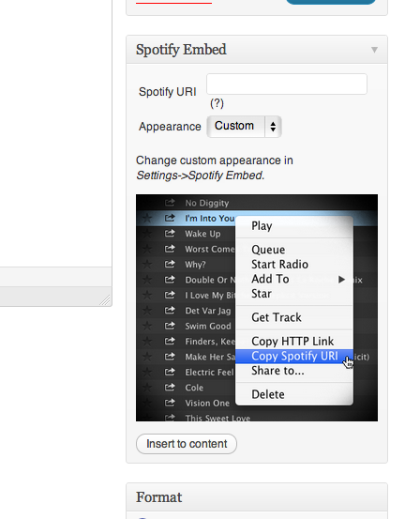Toggle the star beside I'm Into You
The image size is (405, 519).
tap(147, 218)
